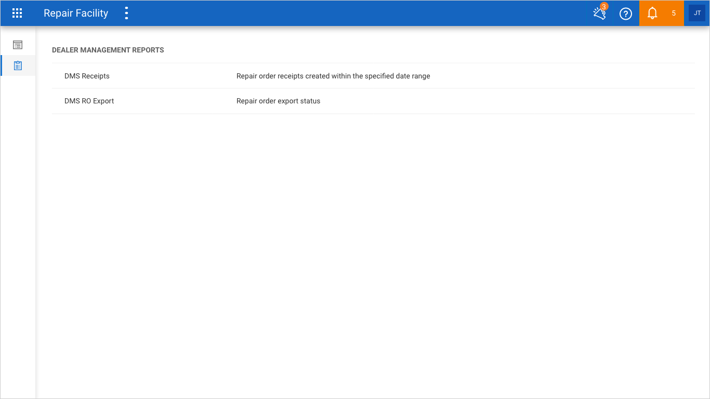The height and width of the screenshot is (399, 710).
Task: Open the help question mark icon
Action: point(626,14)
